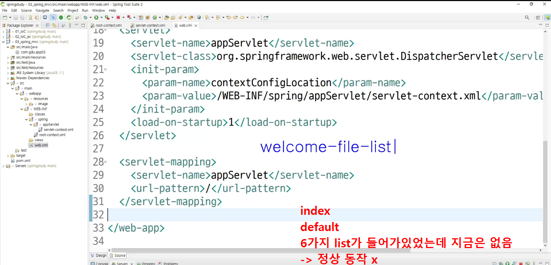Collapse the appServlet folder in tree
Viewport: 551px width, 265px height.
(31, 125)
